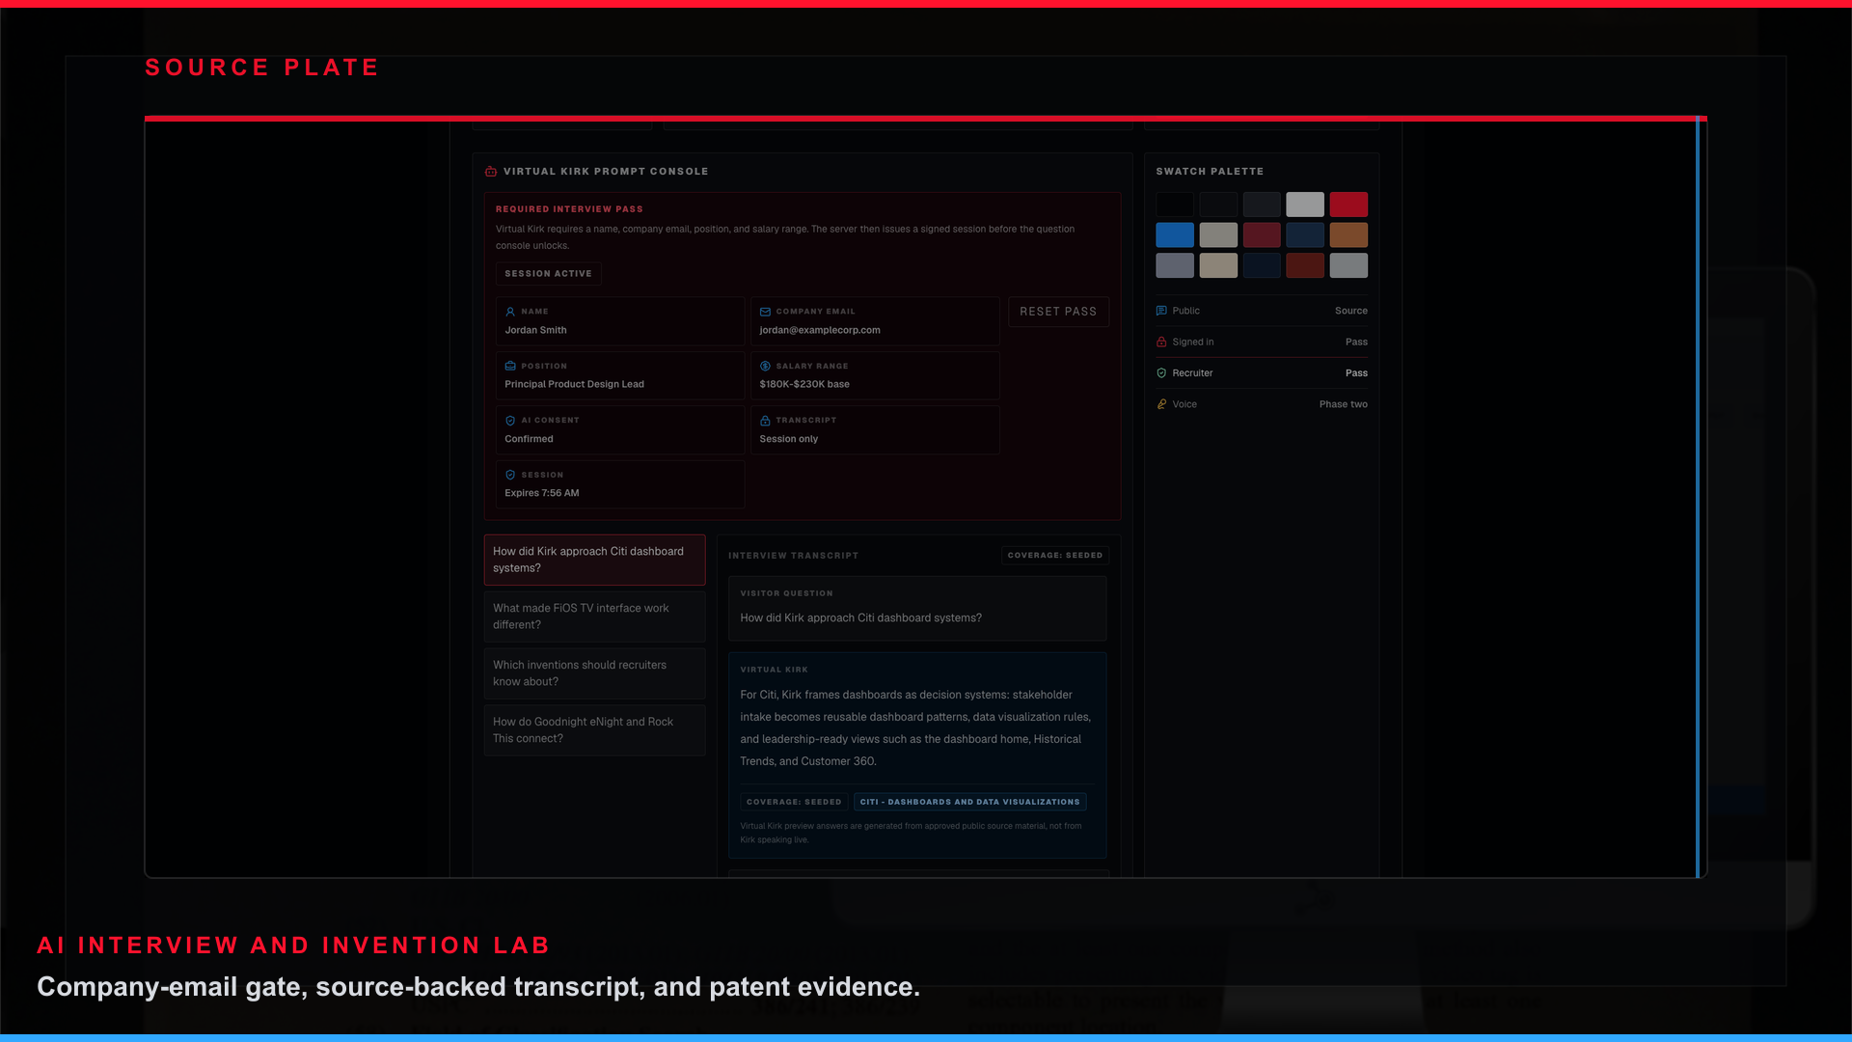Viewport: 1852px width, 1042px height.
Task: Click the 'REQUIRED INTERVIEW PASS' heading
Action: tap(569, 209)
